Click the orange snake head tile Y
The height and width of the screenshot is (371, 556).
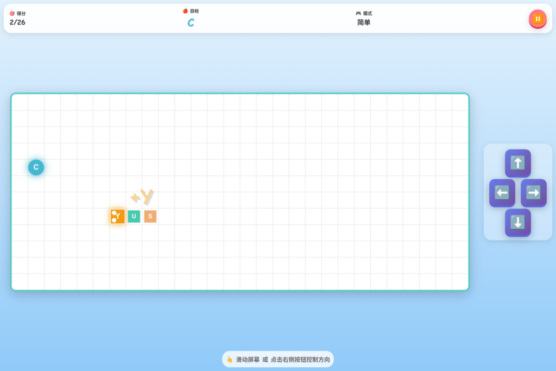click(x=117, y=216)
